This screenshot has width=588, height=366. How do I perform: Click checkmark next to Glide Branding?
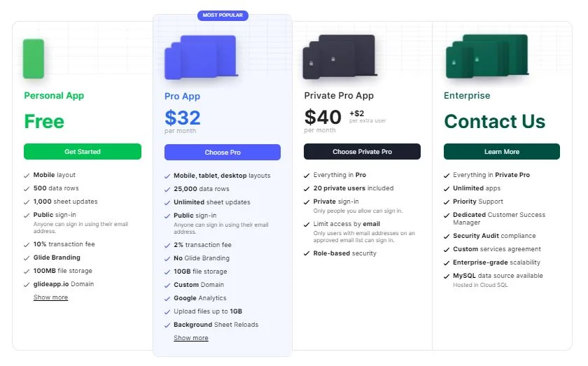(27, 258)
